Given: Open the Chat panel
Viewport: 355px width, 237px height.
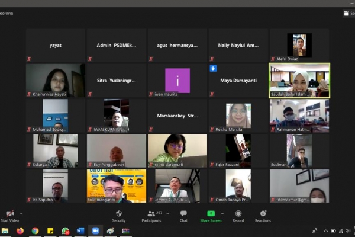Looking at the screenshot, I should click(x=183, y=216).
